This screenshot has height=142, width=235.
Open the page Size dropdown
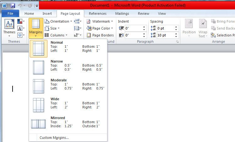[x=52, y=28]
